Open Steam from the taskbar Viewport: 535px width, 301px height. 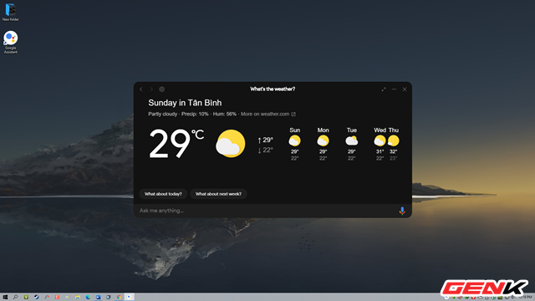tap(37, 298)
